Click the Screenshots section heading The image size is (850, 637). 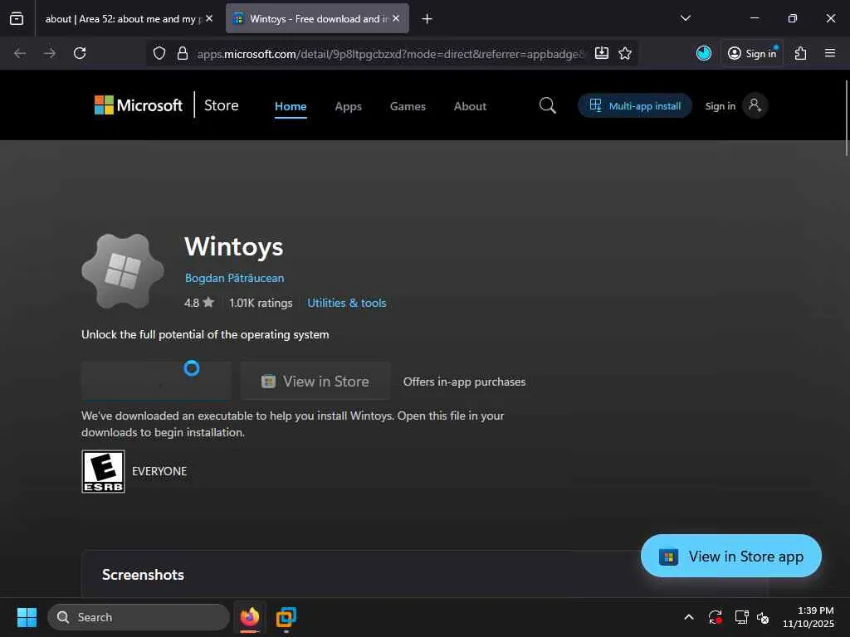click(x=143, y=574)
